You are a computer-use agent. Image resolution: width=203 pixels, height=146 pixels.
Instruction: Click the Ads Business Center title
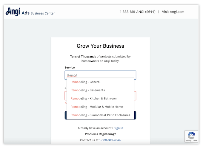pyautogui.click(x=38, y=13)
